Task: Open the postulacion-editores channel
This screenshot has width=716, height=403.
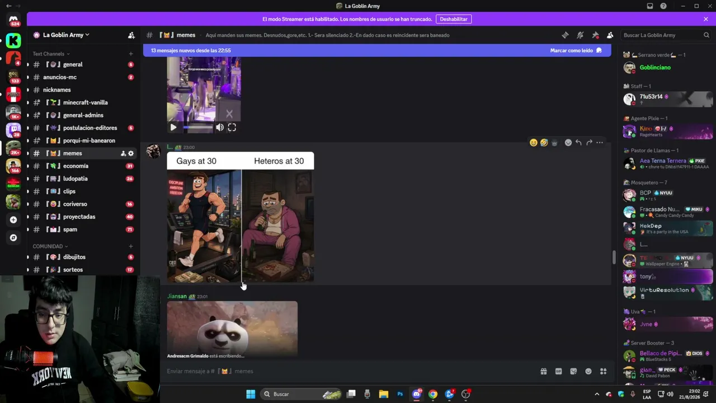Action: click(x=83, y=128)
